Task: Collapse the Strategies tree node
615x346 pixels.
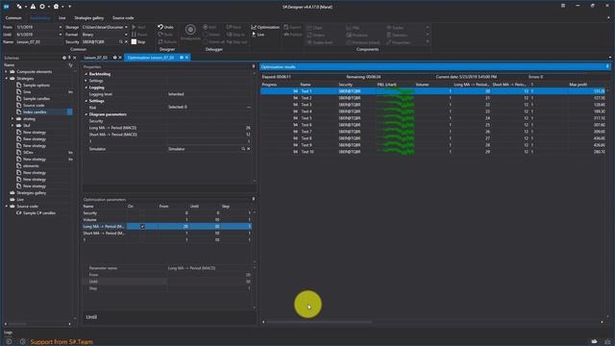Action: click(6, 79)
